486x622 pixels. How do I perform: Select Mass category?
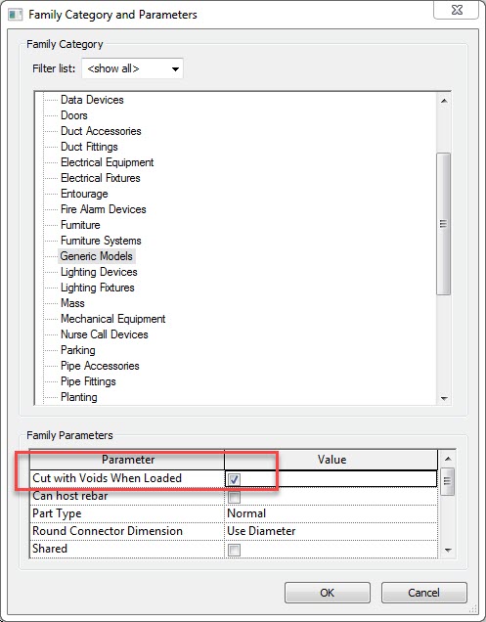tap(72, 303)
